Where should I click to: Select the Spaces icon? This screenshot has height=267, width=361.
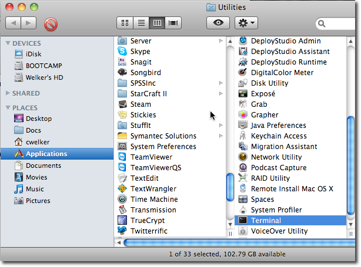243,199
